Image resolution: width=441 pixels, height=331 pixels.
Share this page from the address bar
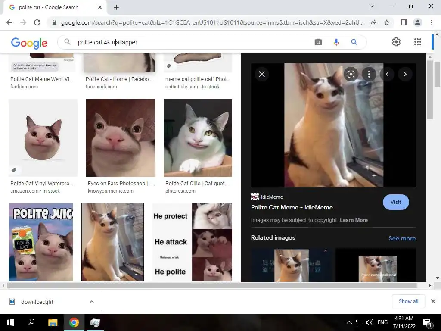[x=373, y=22]
